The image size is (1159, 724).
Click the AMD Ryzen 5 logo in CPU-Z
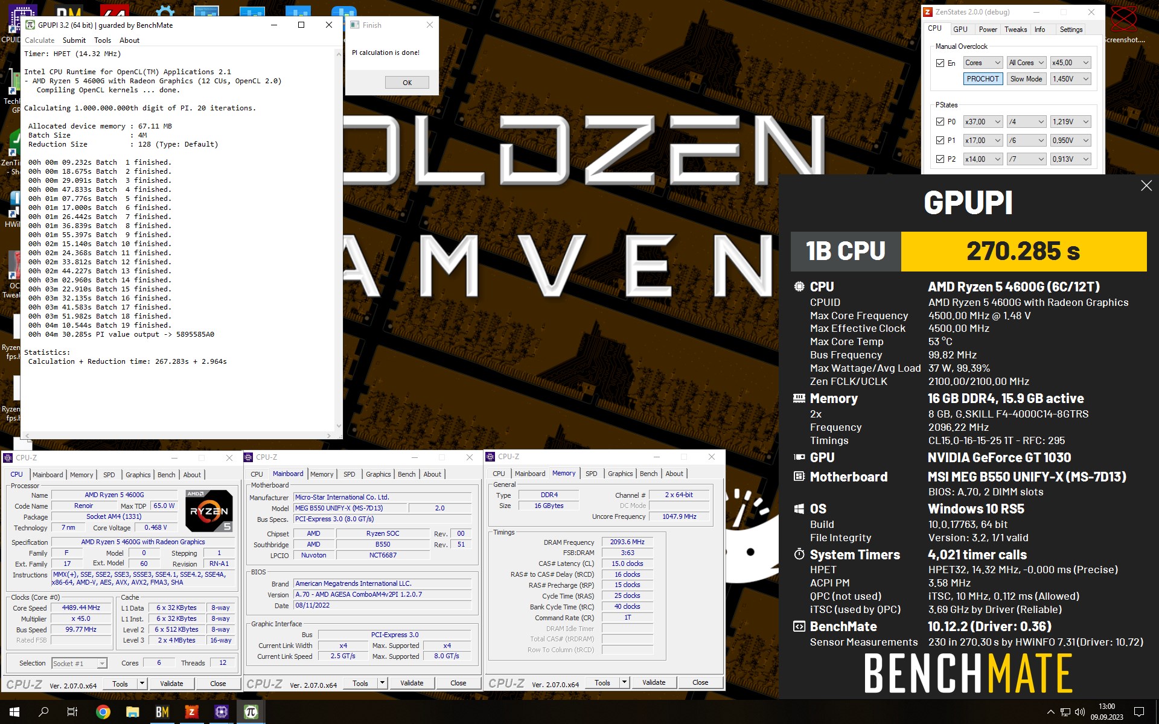[209, 510]
